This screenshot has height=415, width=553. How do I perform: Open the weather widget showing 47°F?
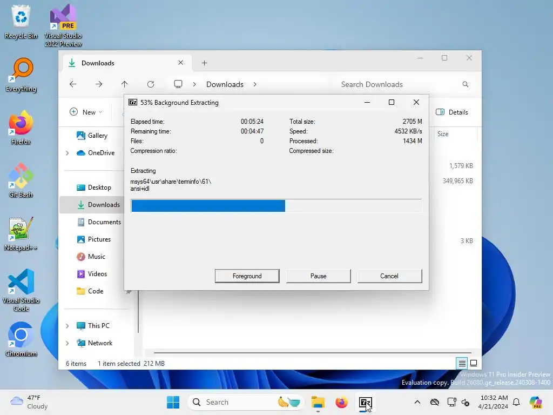click(29, 402)
